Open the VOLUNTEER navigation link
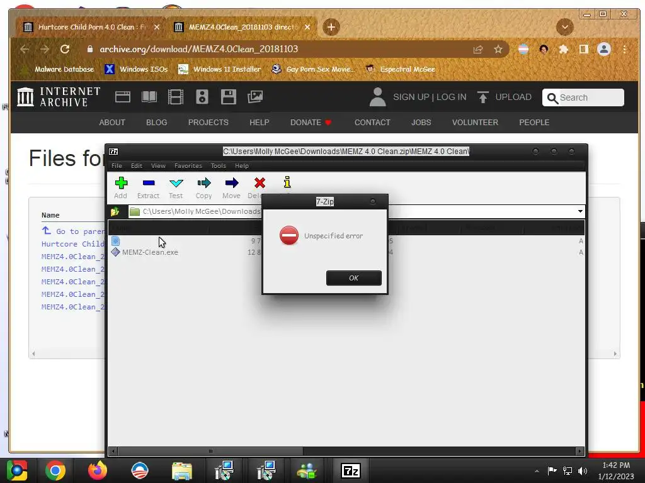The height and width of the screenshot is (483, 645). pyautogui.click(x=475, y=123)
